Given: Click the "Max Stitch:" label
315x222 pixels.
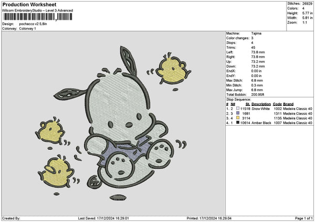Looking at the screenshot, I should 235,81.
